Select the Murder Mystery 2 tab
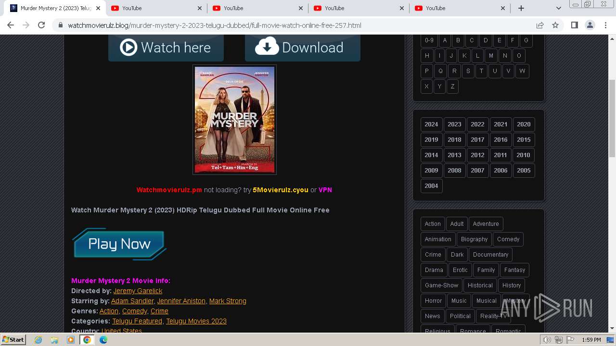This screenshot has width=616, height=346. coord(55,8)
